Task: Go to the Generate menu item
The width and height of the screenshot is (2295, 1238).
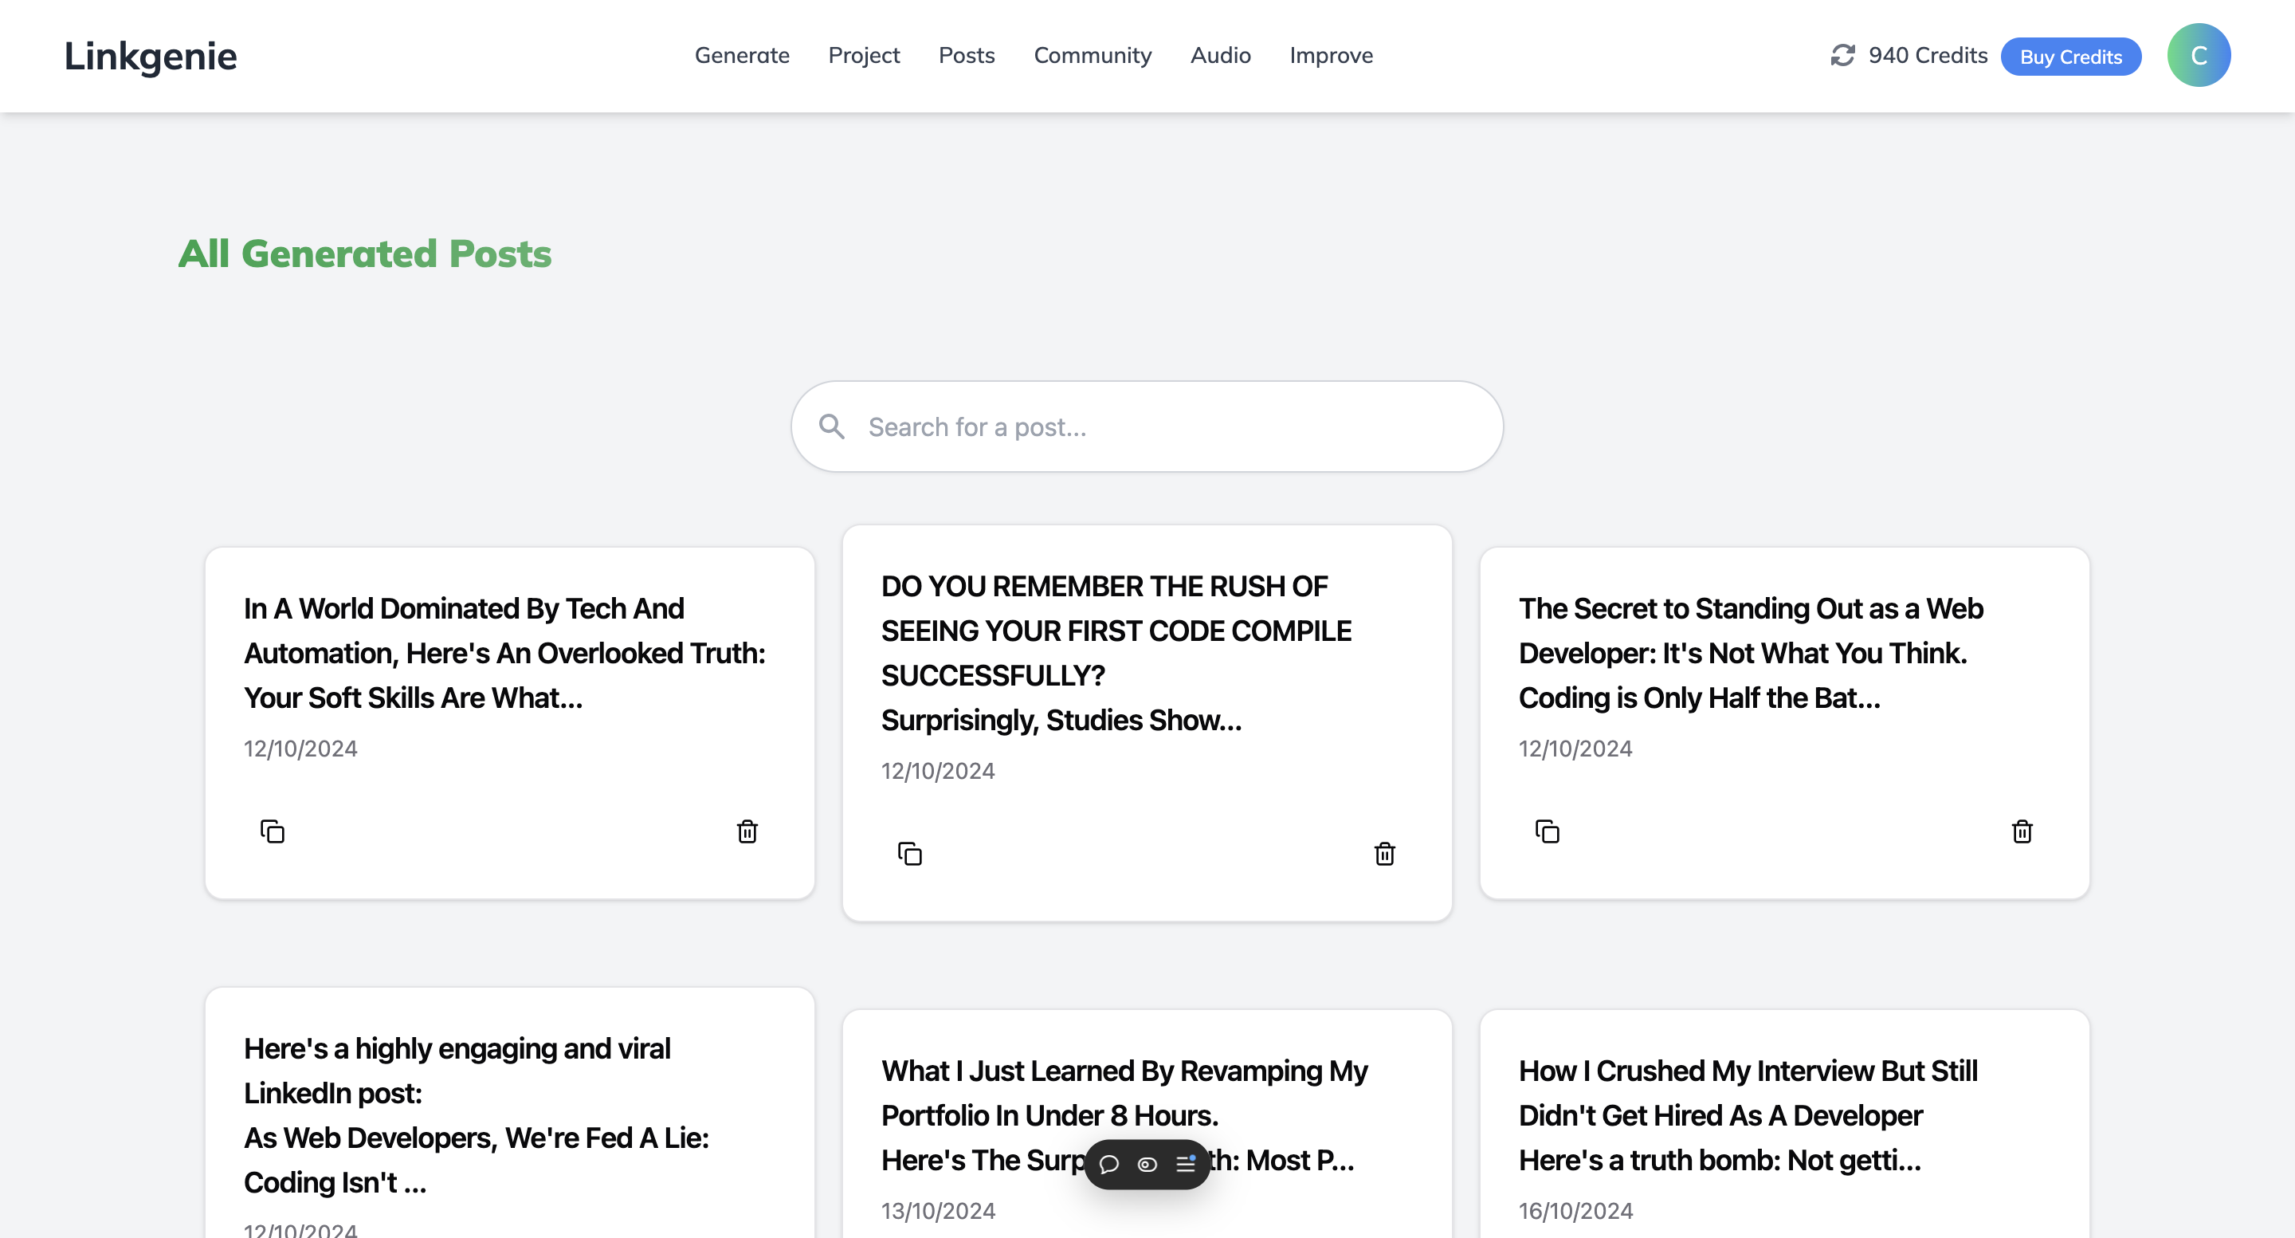Action: [x=741, y=55]
